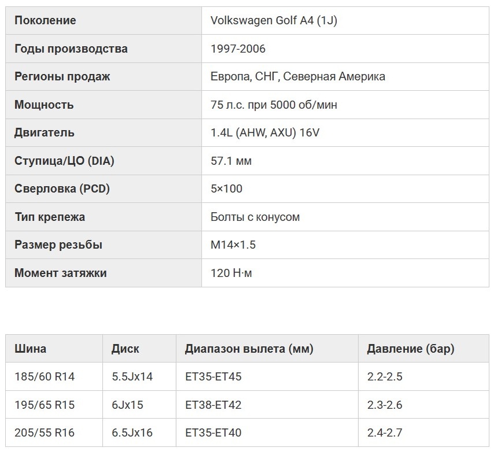Click the Болты с конусом fastener value
Image resolution: width=494 pixels, height=451 pixels.
255,217
